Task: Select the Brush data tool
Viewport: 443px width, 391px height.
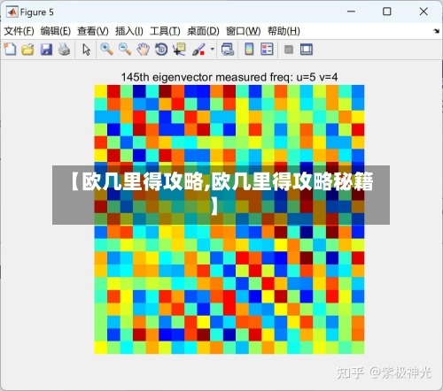Action: [x=198, y=50]
